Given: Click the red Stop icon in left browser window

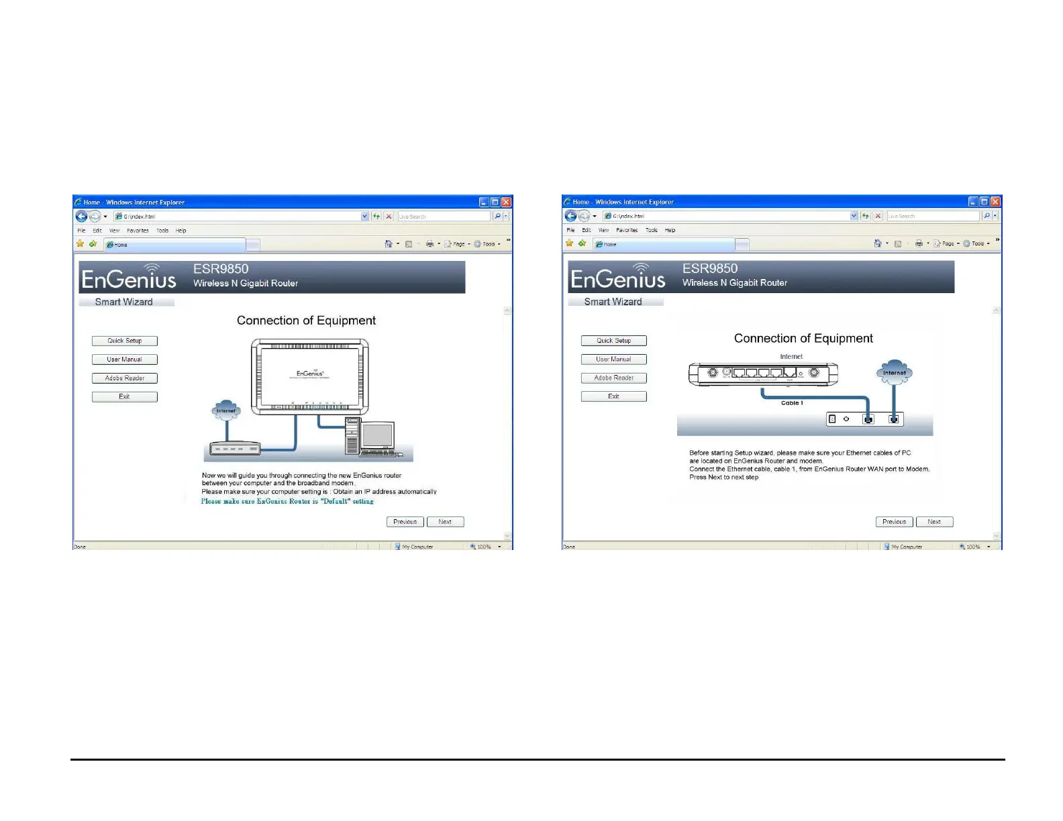Looking at the screenshot, I should pos(389,216).
